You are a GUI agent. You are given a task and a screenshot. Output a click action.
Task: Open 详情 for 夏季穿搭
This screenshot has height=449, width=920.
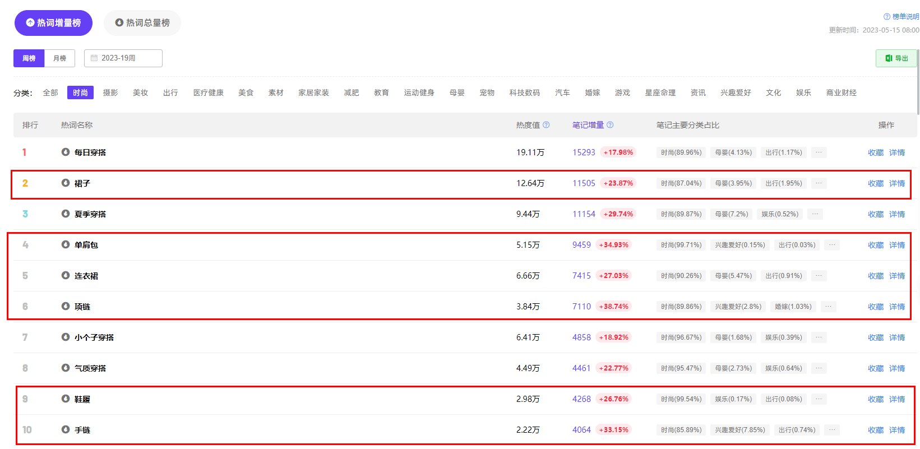897,214
